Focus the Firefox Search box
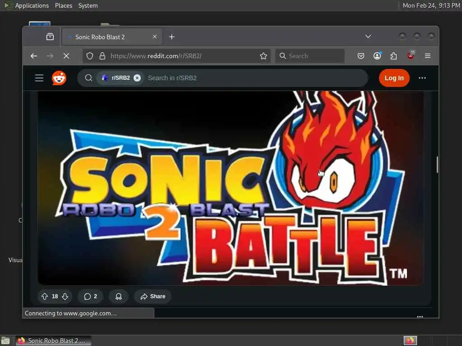Image resolution: width=462 pixels, height=346 pixels. pos(310,56)
